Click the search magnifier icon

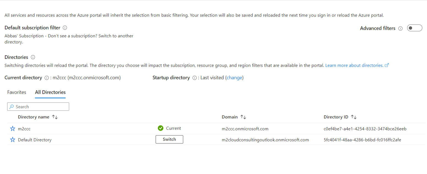click(12, 107)
